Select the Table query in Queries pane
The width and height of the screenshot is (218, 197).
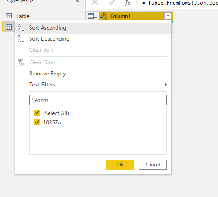(x=23, y=16)
